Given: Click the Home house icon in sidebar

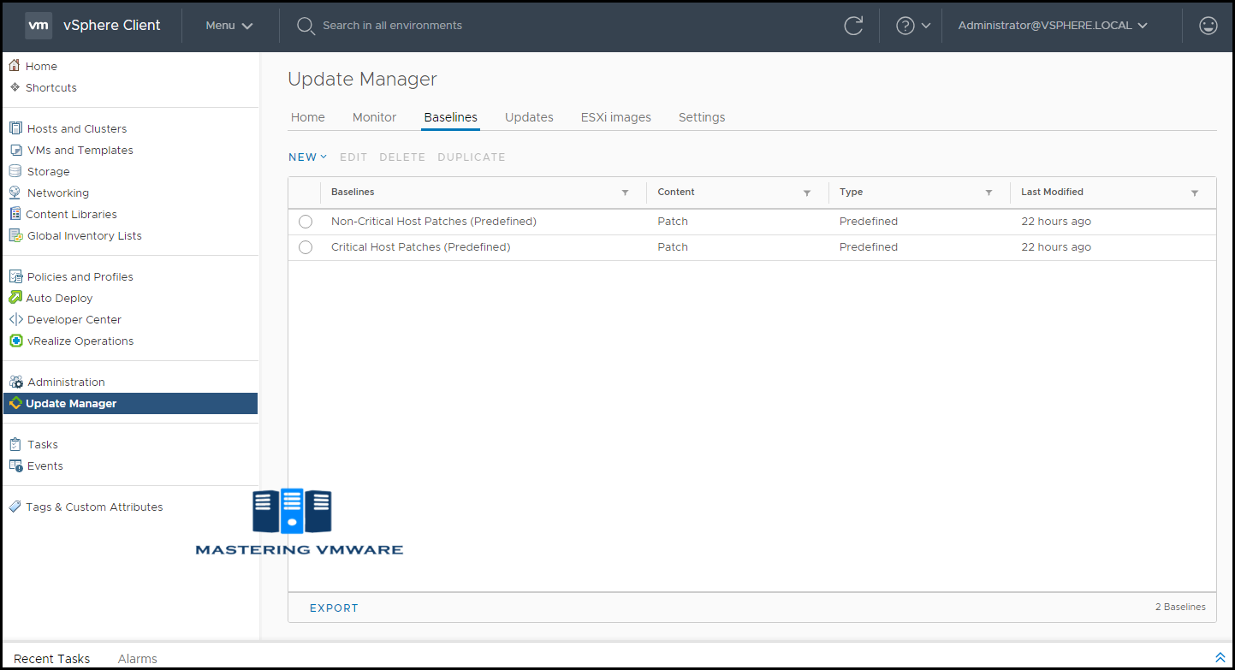Looking at the screenshot, I should coord(15,66).
